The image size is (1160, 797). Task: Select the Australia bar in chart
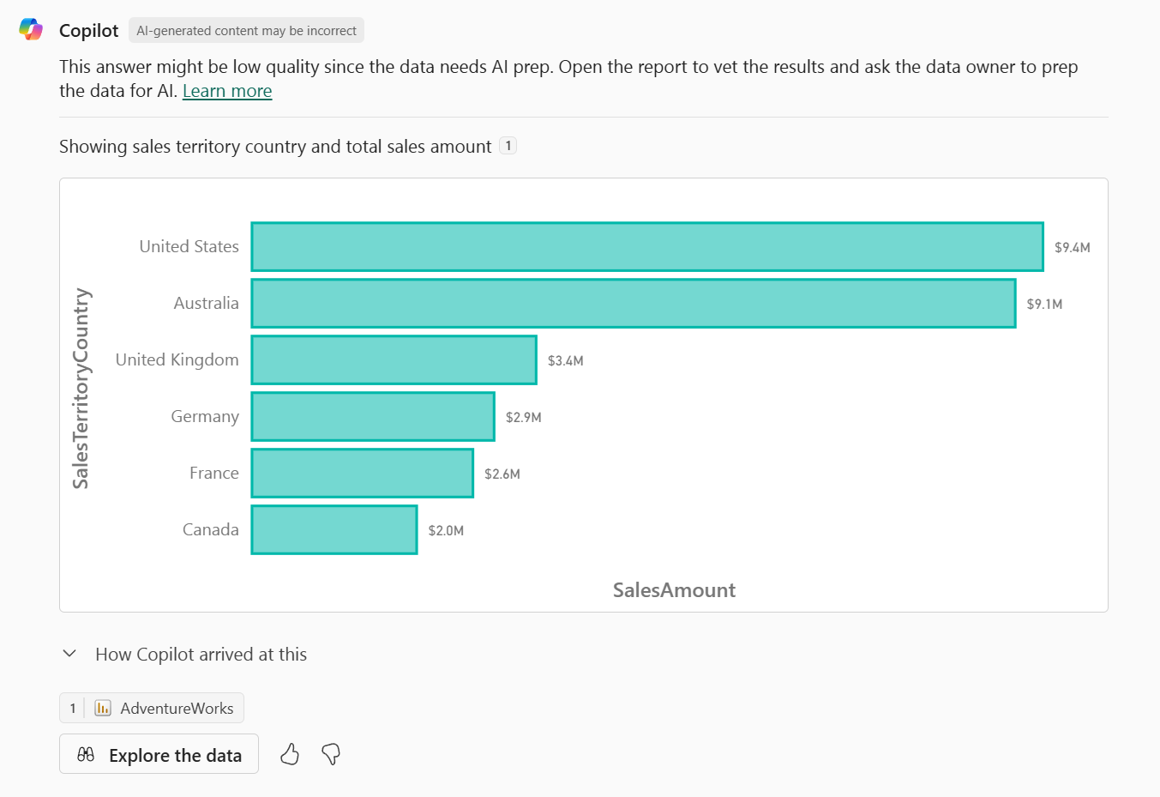tap(633, 304)
